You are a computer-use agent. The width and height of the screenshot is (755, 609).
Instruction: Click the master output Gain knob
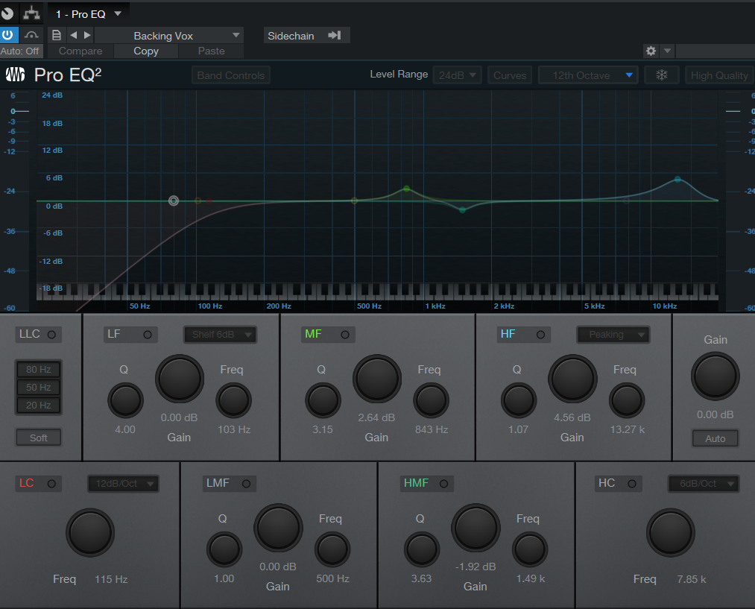coord(715,376)
